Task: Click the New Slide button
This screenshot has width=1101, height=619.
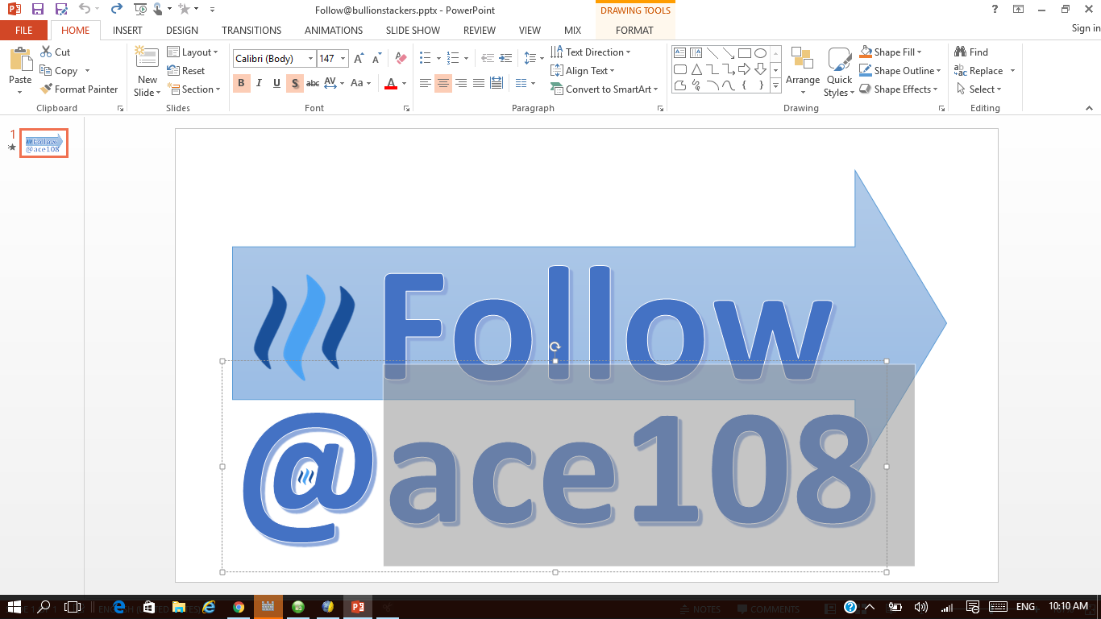Action: pos(147,71)
